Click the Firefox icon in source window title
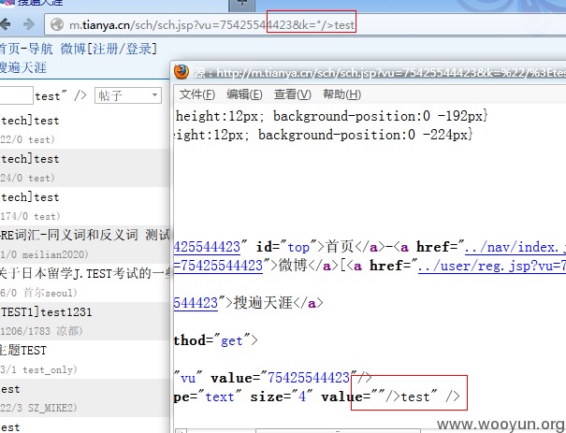The width and height of the screenshot is (566, 433). [x=181, y=72]
